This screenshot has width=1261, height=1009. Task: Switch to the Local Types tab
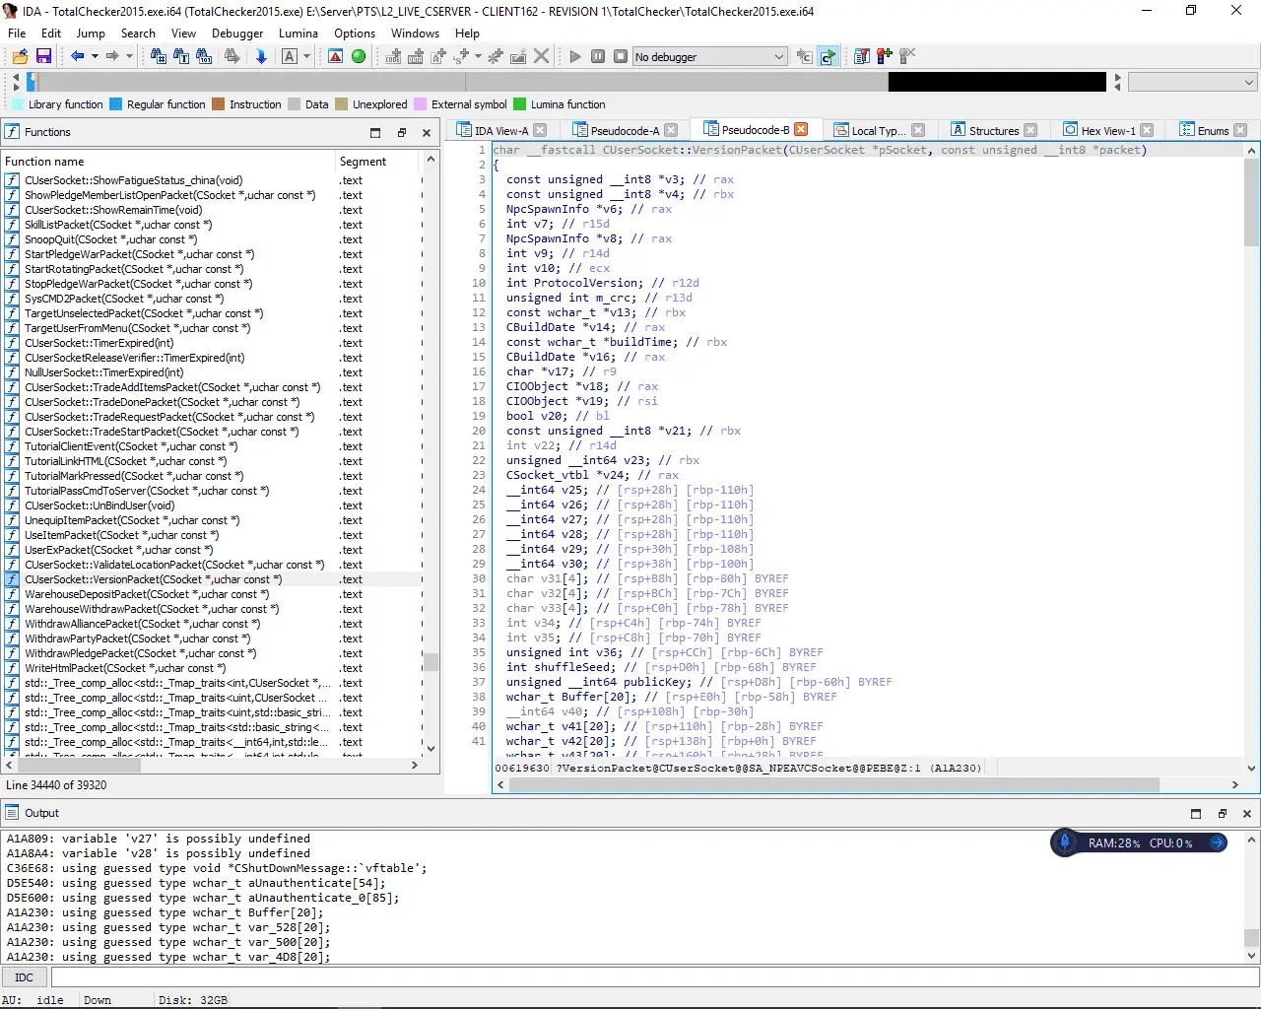[877, 130]
